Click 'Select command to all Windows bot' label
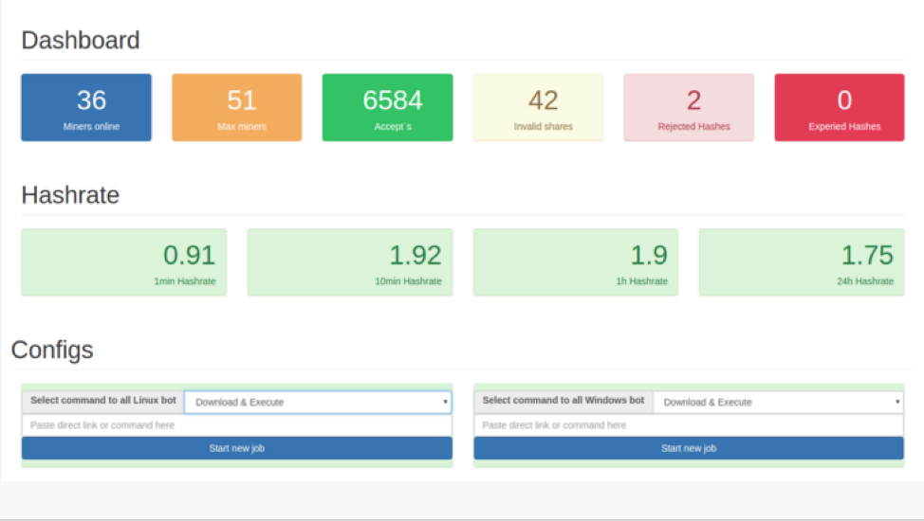The width and height of the screenshot is (924, 521). pos(564,401)
